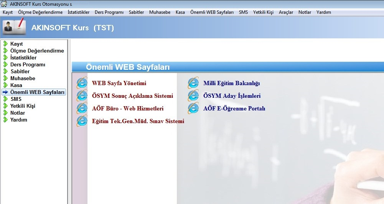Viewport: 384px width, 204px height.
Task: Click the Internet Explorer icon beside WEB Sayfa Yönetimi
Action: [x=82, y=83]
